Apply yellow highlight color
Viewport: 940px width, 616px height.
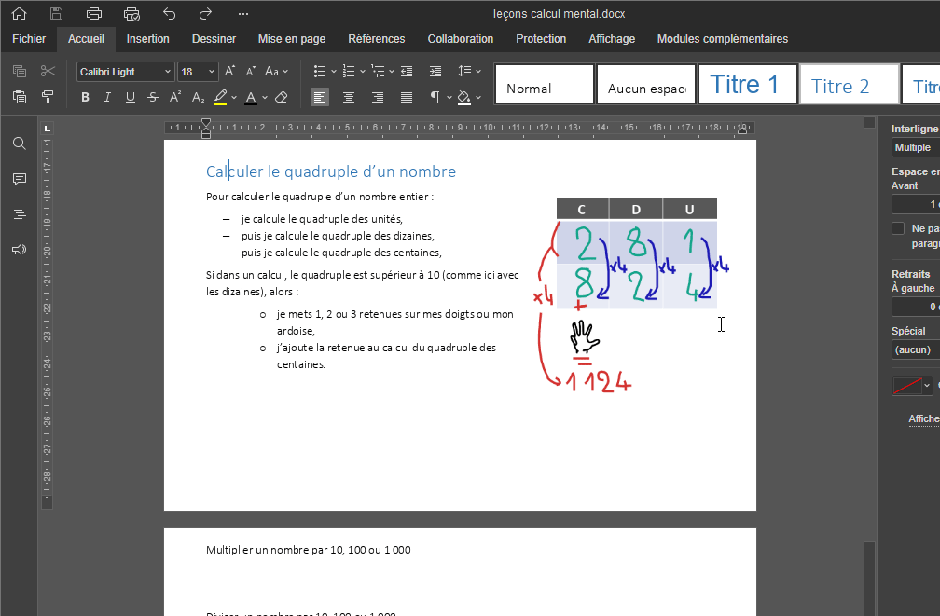(220, 97)
